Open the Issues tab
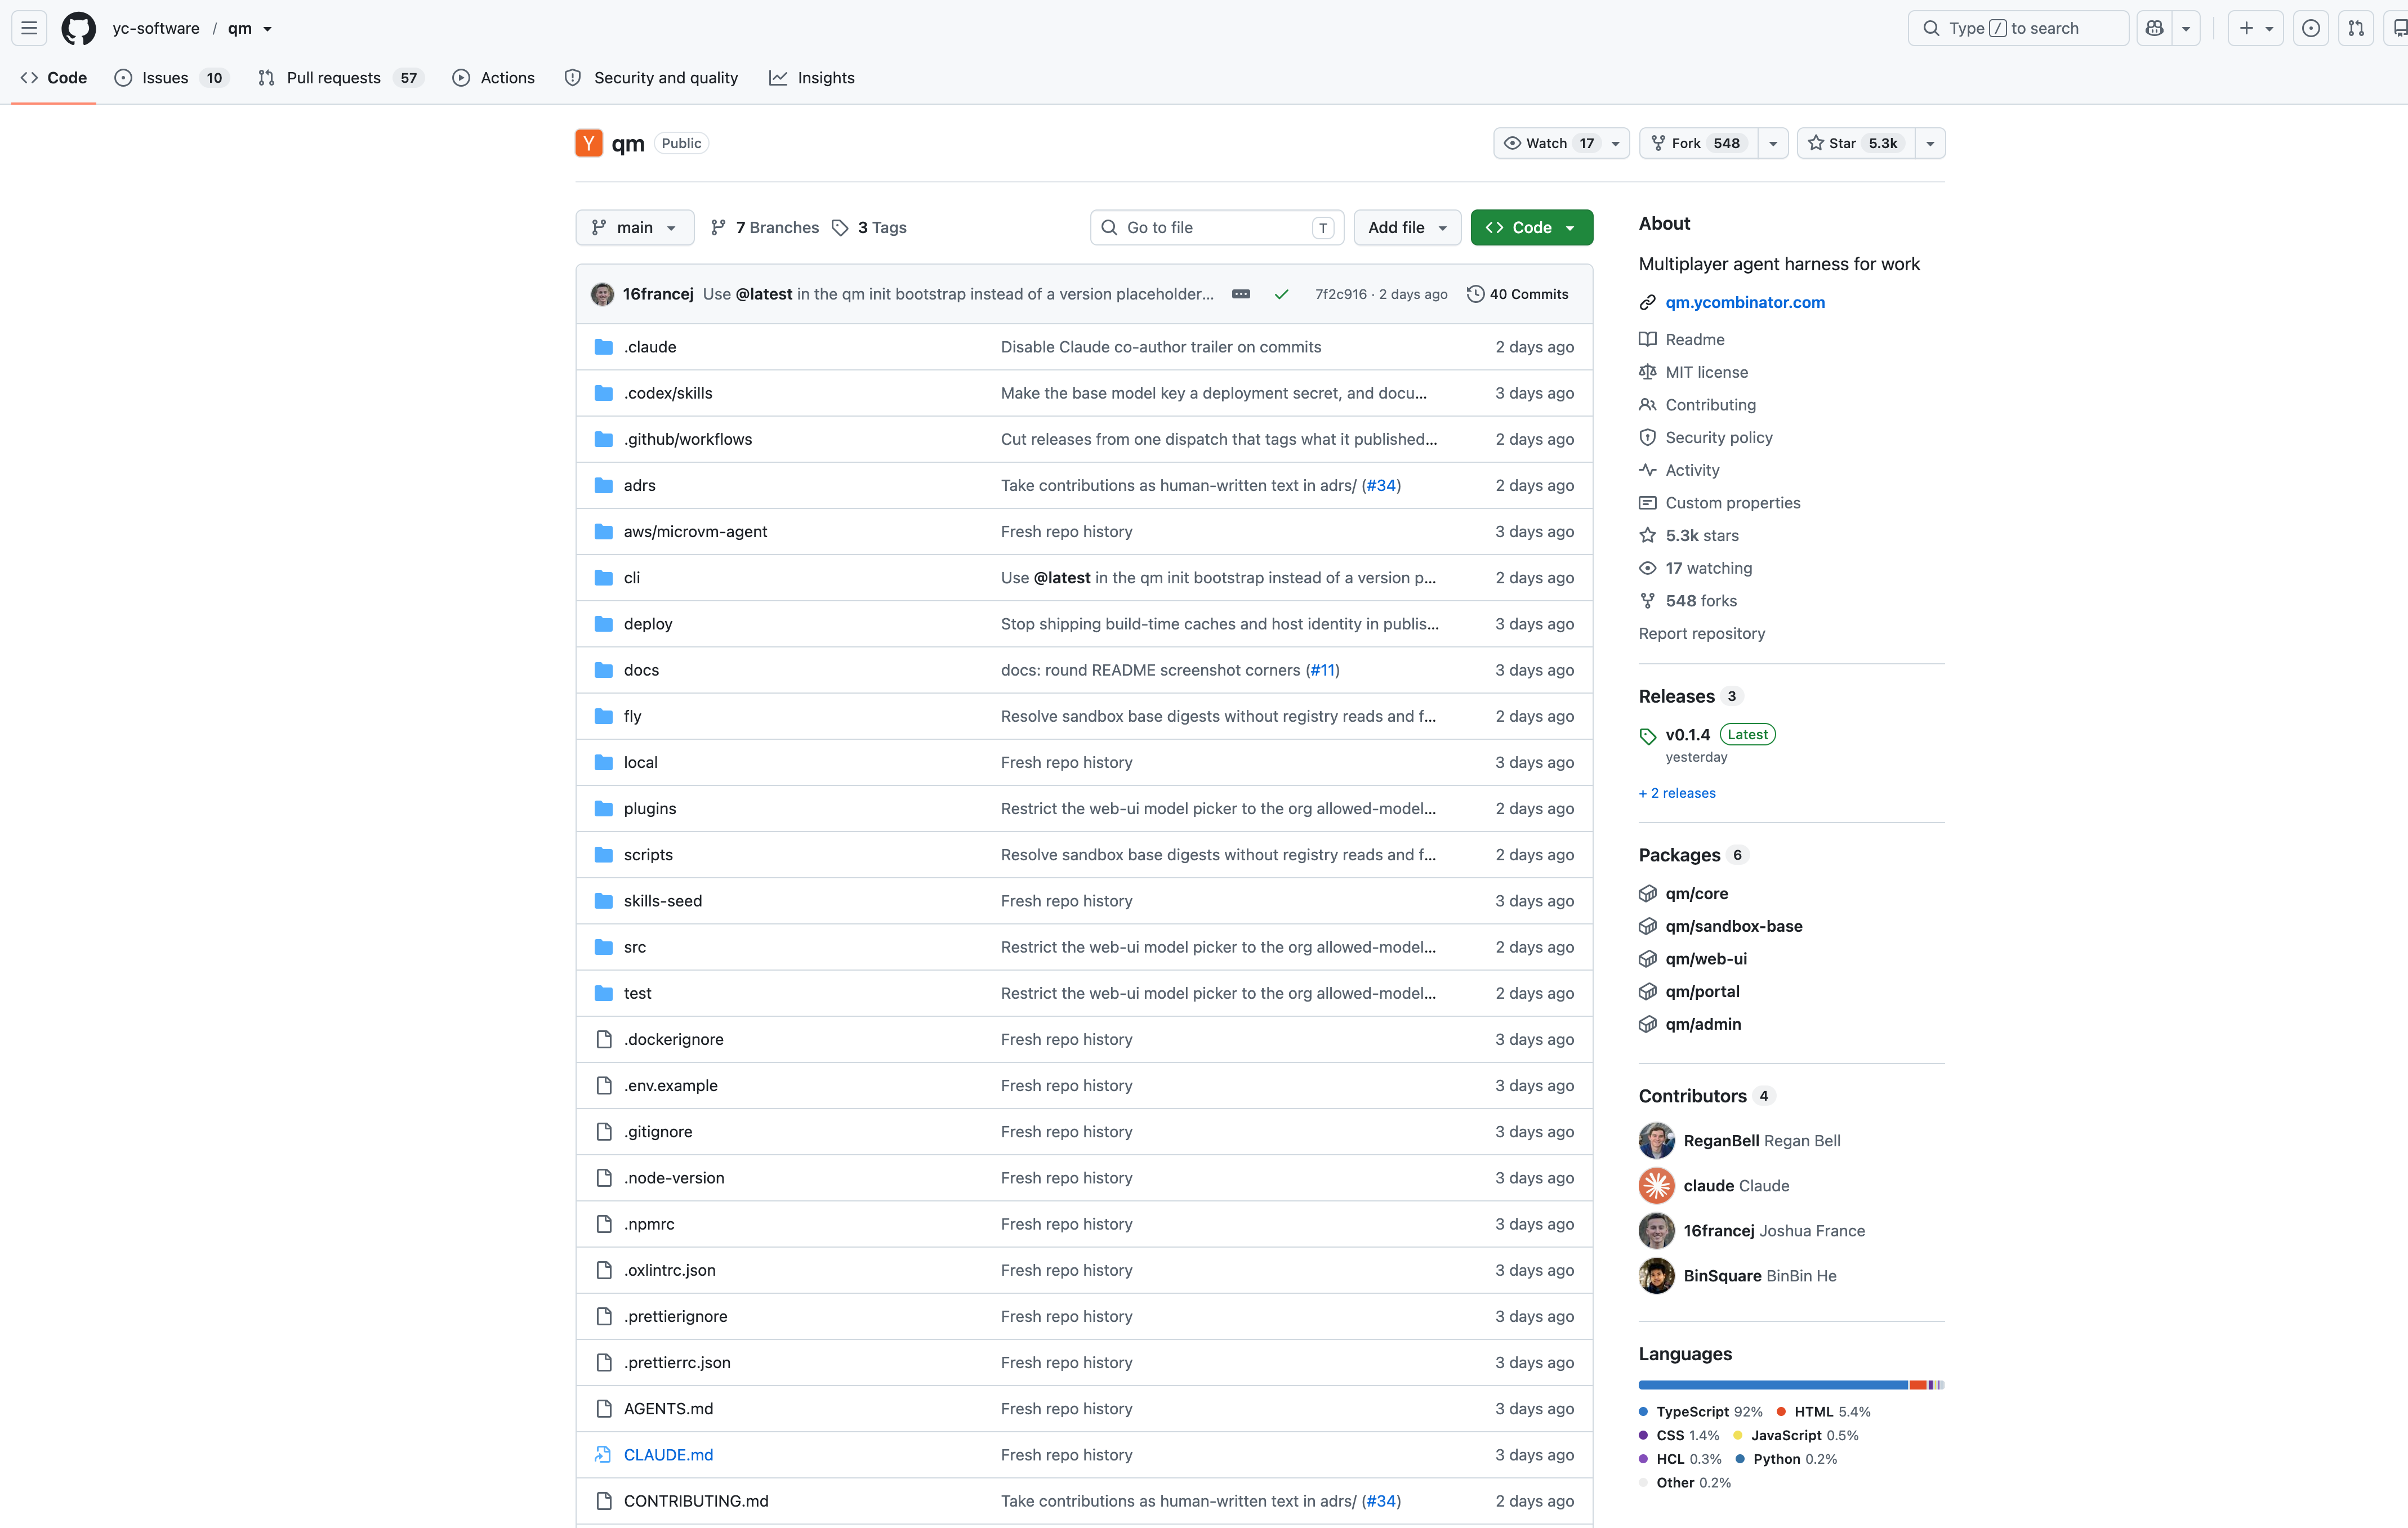 171,78
